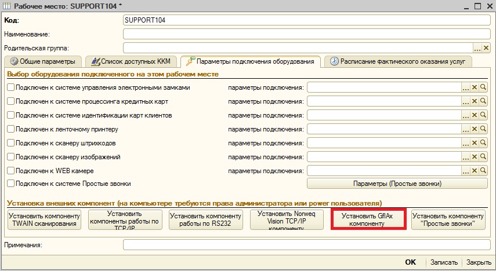Image resolution: width=496 pixels, height=271 pixels.
Task: Clear the electronic locks connection parameters (X icon)
Action: pyautogui.click(x=474, y=87)
